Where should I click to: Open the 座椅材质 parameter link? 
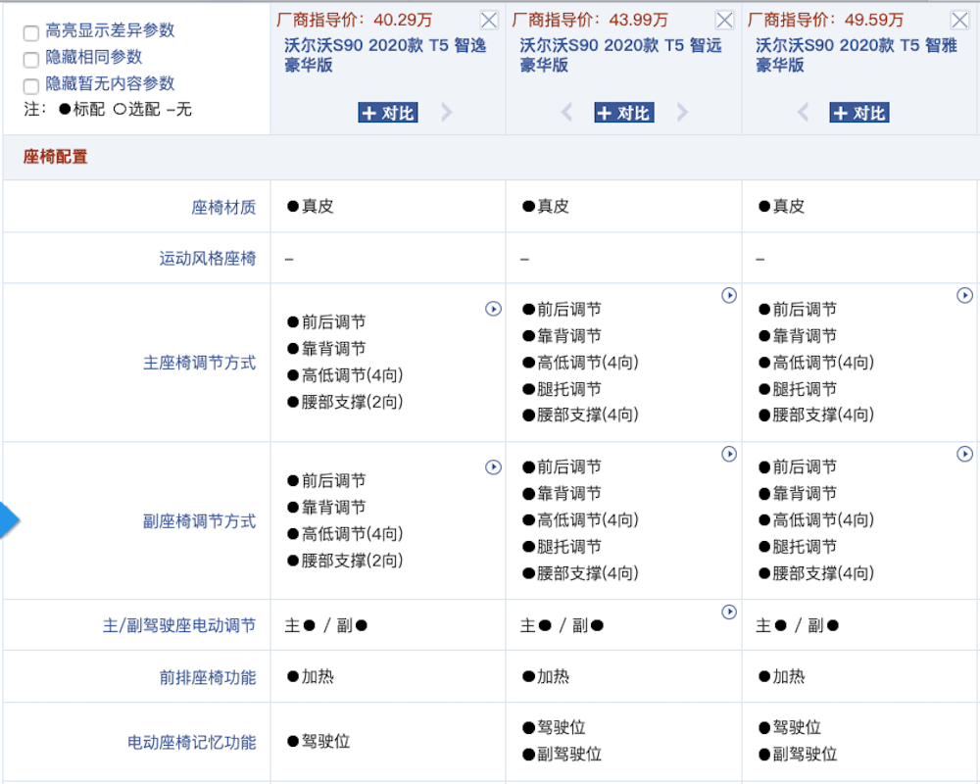point(225,207)
